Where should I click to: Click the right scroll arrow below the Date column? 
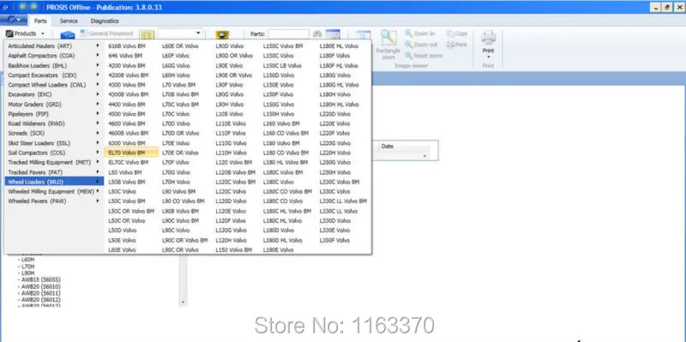coord(424,156)
